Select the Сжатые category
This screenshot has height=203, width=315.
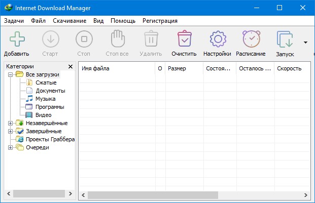click(46, 83)
